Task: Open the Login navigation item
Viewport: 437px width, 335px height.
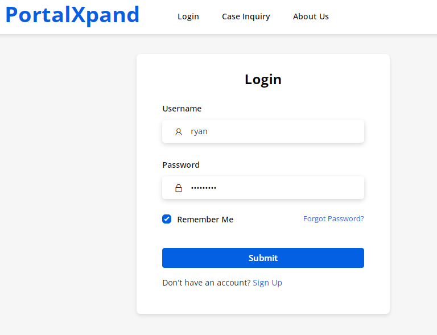Action: coord(188,16)
